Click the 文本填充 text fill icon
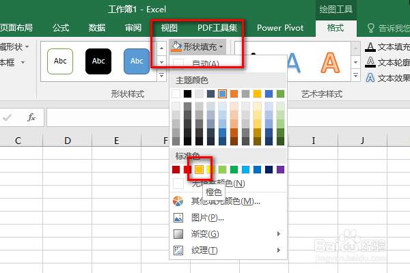410x273 pixels. (x=370, y=47)
